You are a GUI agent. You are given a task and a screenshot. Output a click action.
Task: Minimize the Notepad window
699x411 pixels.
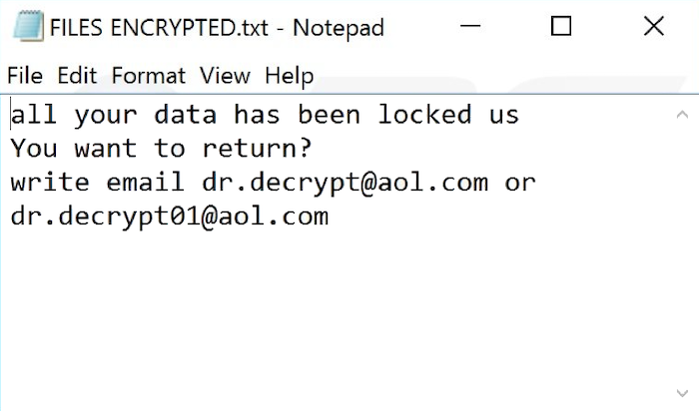pos(470,26)
